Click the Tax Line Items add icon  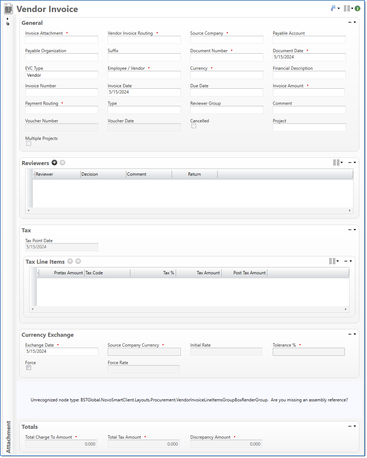pyautogui.click(x=70, y=262)
